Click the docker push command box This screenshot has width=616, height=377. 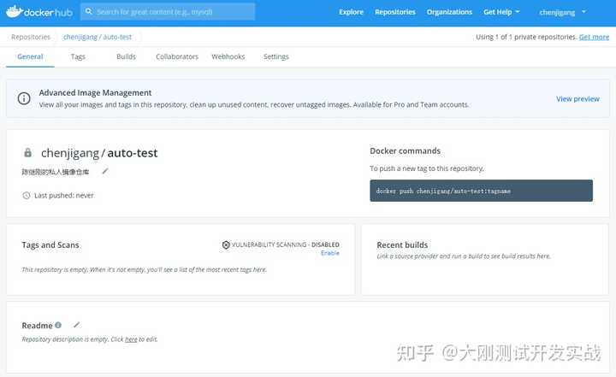tap(481, 191)
